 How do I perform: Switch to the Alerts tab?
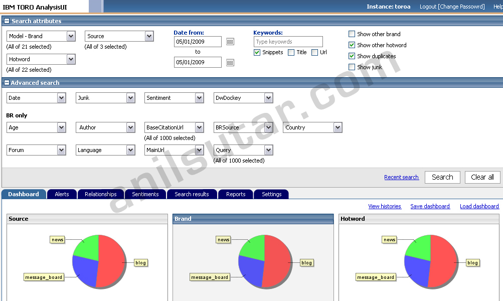(62, 194)
